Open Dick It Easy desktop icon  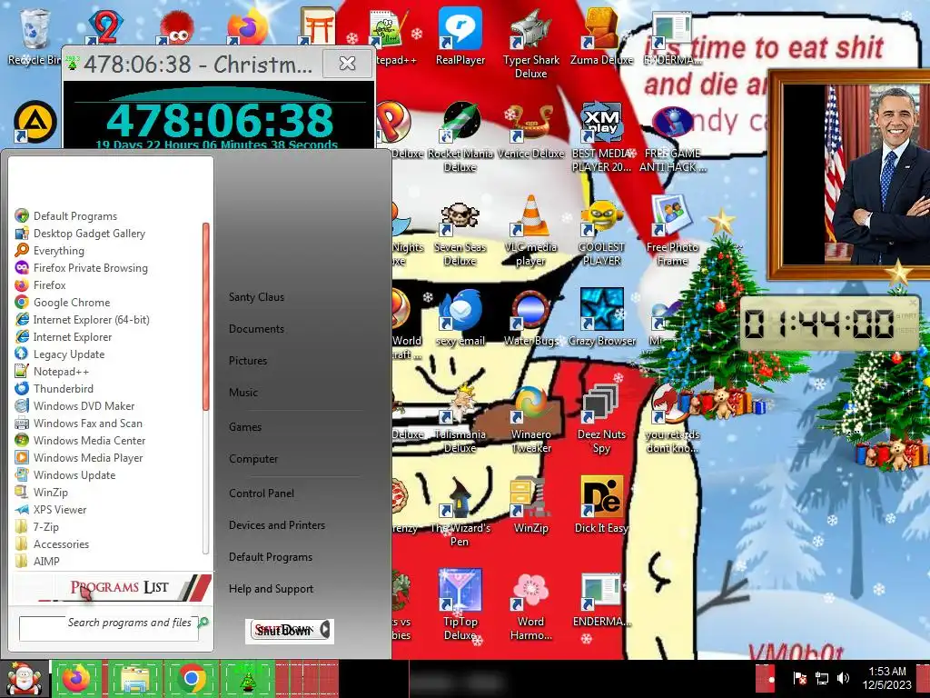click(x=601, y=504)
